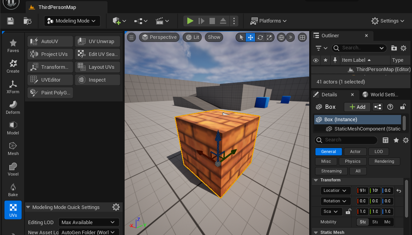Image resolution: width=412 pixels, height=235 pixels.
Task: Open the Perspective view mode menu
Action: coord(159,37)
